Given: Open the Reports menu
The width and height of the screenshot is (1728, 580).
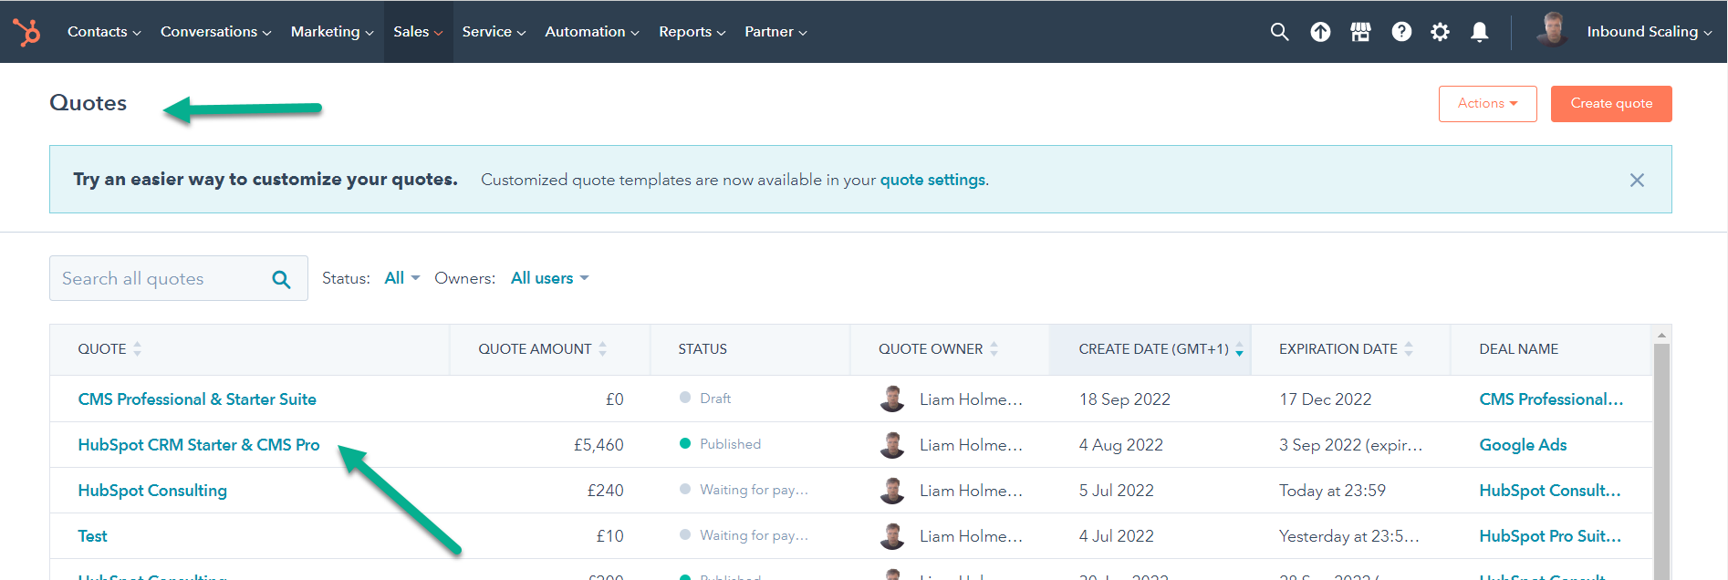Looking at the screenshot, I should click(692, 32).
